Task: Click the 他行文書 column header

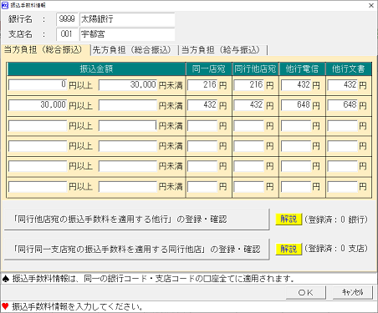Action: click(349, 68)
